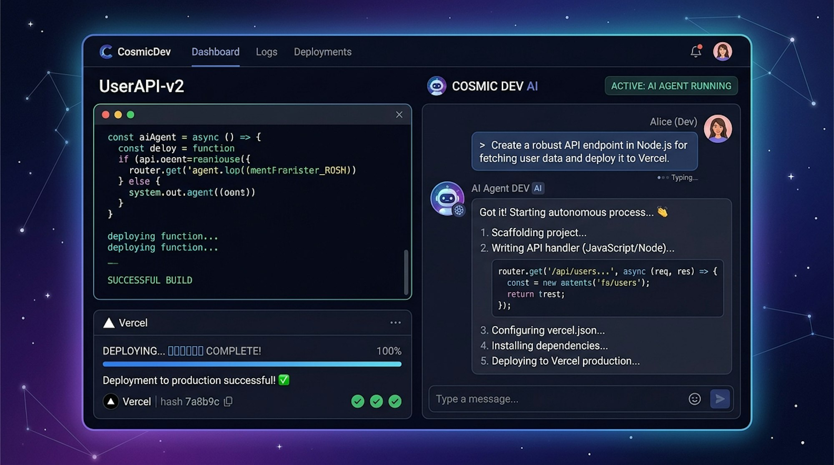Click the yellow traffic light in the terminal
The width and height of the screenshot is (834, 465).
click(x=118, y=115)
